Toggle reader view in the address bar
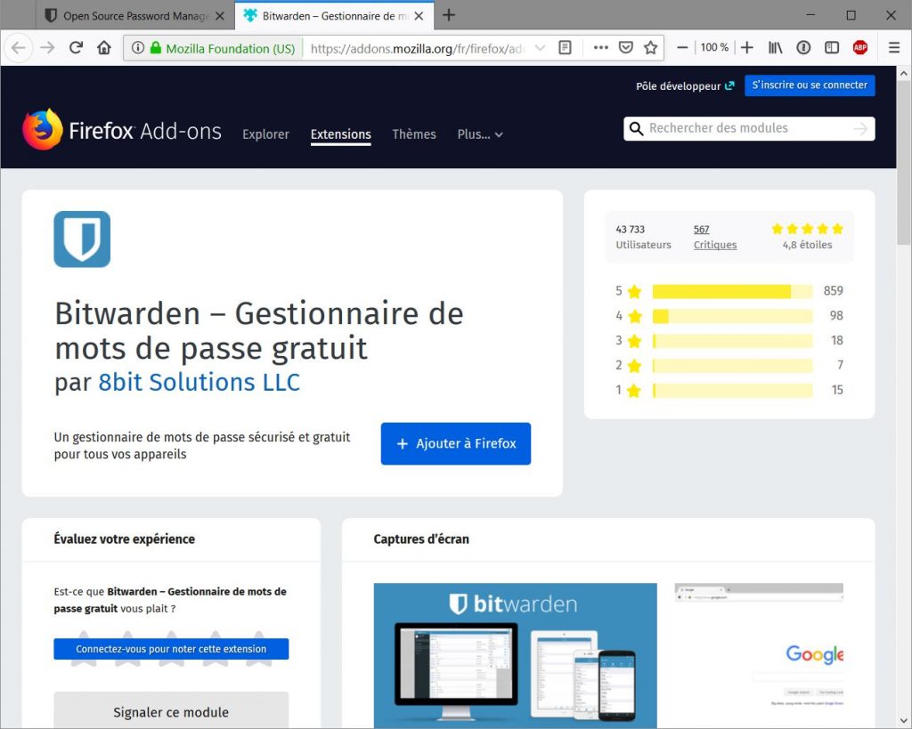 pyautogui.click(x=565, y=48)
